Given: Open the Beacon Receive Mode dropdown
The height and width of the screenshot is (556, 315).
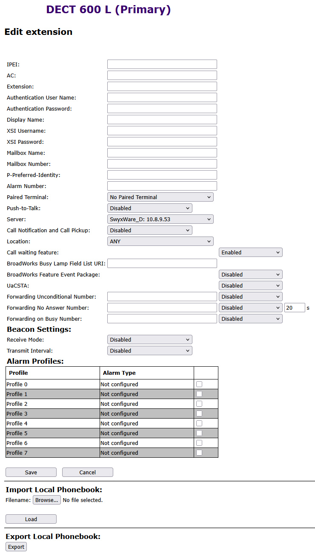Looking at the screenshot, I should point(150,339).
